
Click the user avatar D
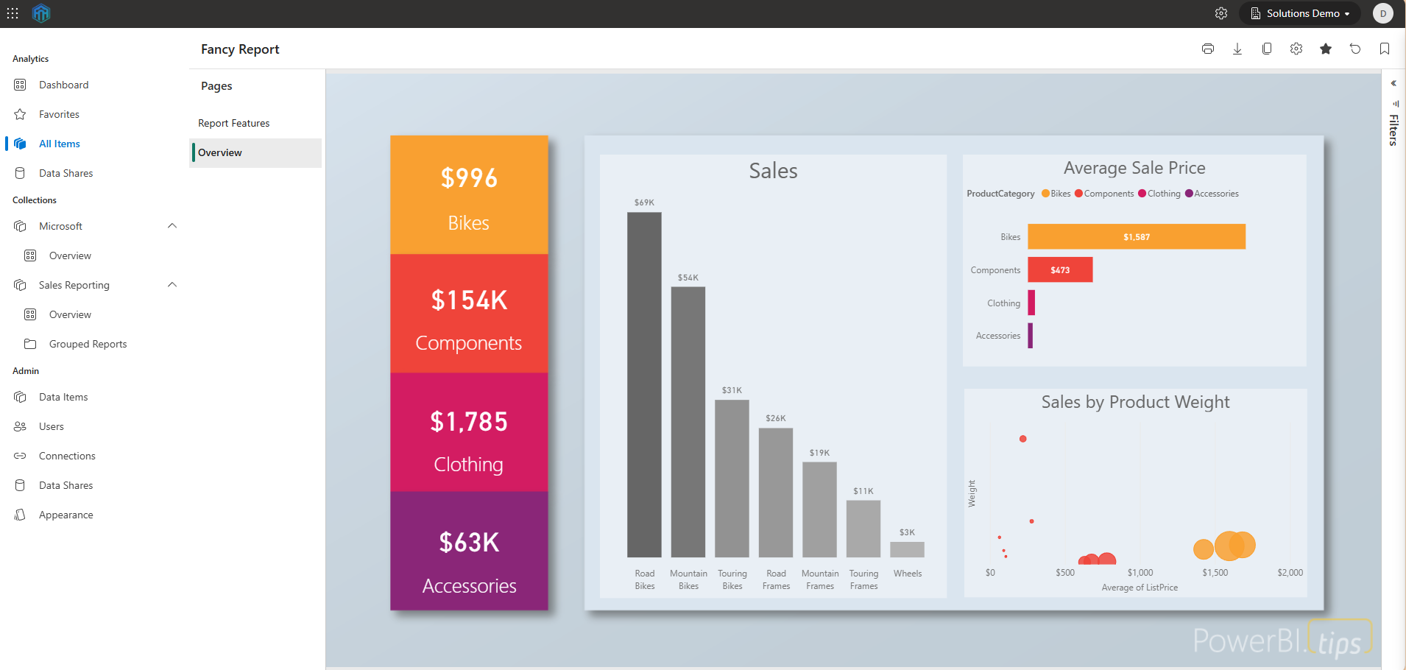[1382, 13]
